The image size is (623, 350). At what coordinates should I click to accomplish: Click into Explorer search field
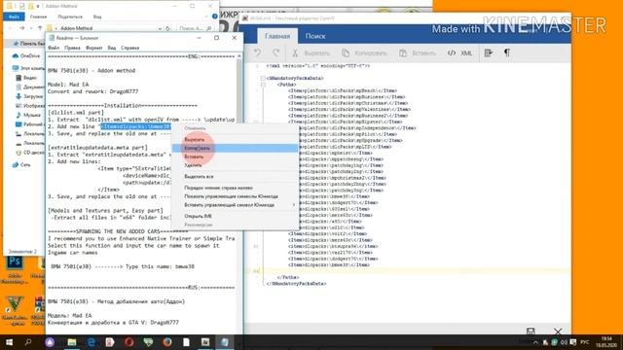coord(195,28)
